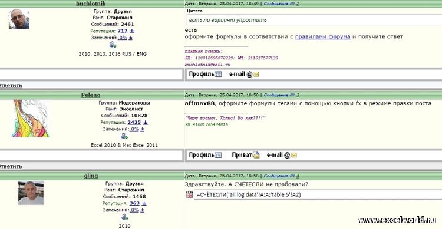This screenshot has width=442, height=229.
Task: Open Pelena's reputation value 2425
Action: pyautogui.click(x=134, y=122)
